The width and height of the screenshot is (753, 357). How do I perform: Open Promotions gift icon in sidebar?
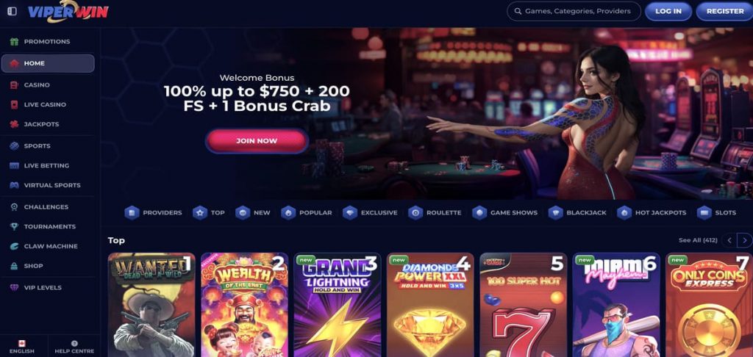point(15,42)
